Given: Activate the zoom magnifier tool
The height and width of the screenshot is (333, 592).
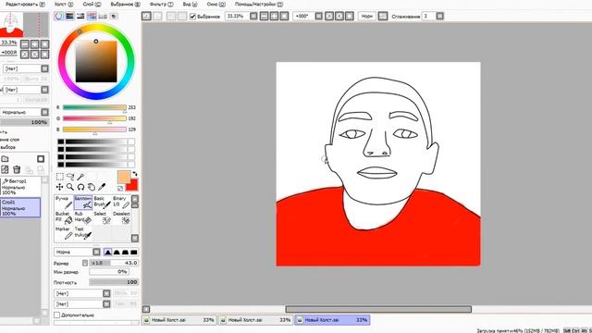Looking at the screenshot, I should pos(70,187).
